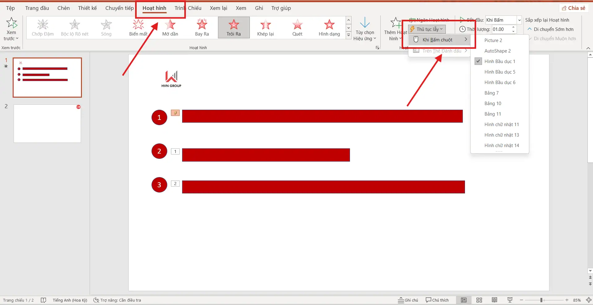Viewport: 593px width, 305px height.
Task: Open the Thủ tục lẫy dropdown
Action: (427, 29)
